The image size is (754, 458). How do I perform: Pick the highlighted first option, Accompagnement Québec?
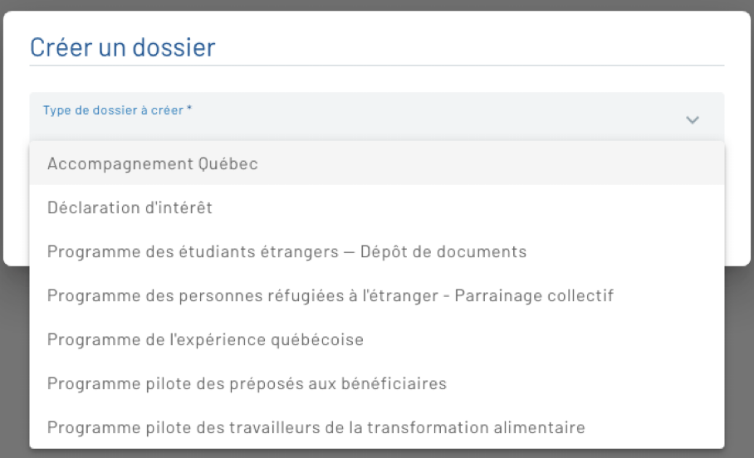pyautogui.click(x=153, y=163)
